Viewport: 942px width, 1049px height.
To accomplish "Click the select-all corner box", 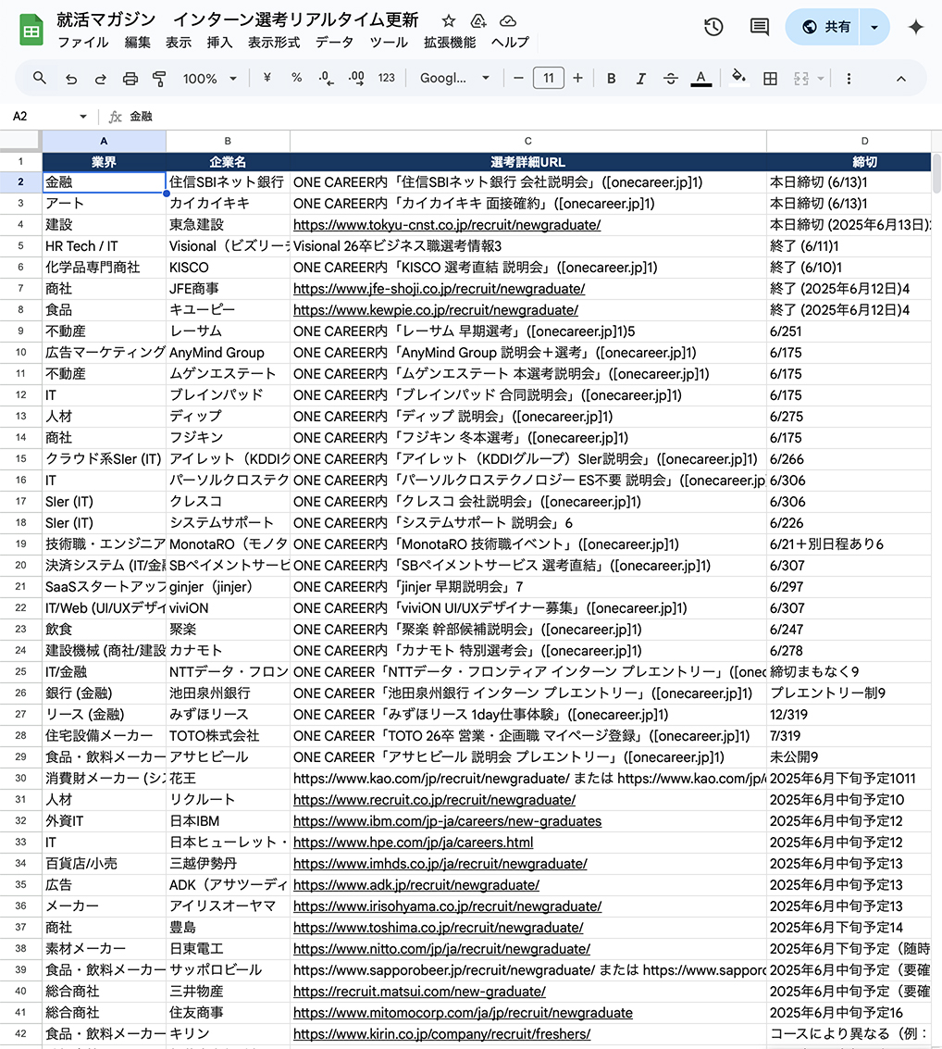I will click(20, 141).
